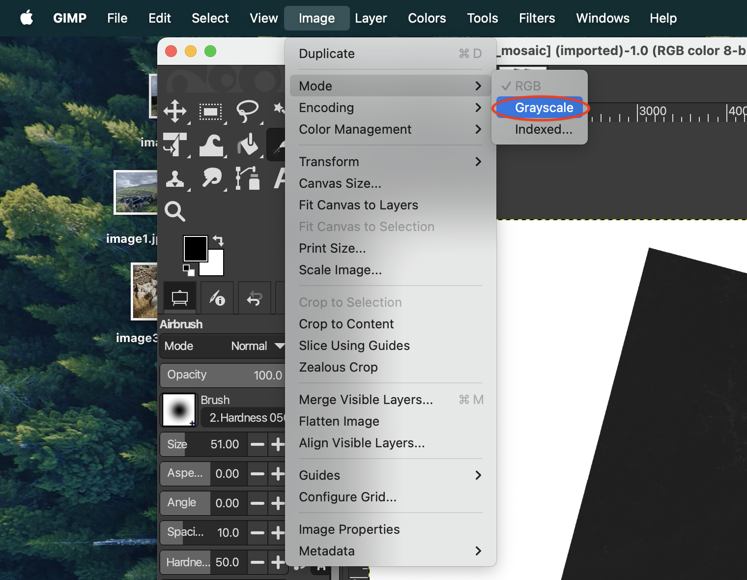Select the Smudge tool
The width and height of the screenshot is (747, 580).
[x=212, y=178]
